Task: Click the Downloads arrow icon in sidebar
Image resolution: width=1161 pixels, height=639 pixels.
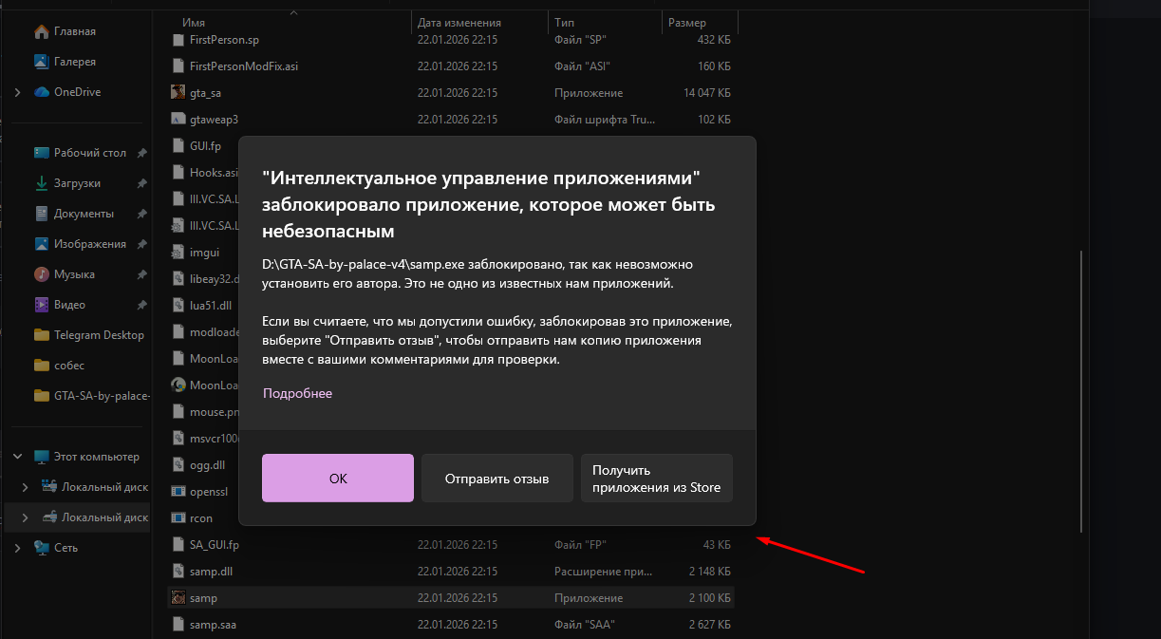Action: pos(42,183)
